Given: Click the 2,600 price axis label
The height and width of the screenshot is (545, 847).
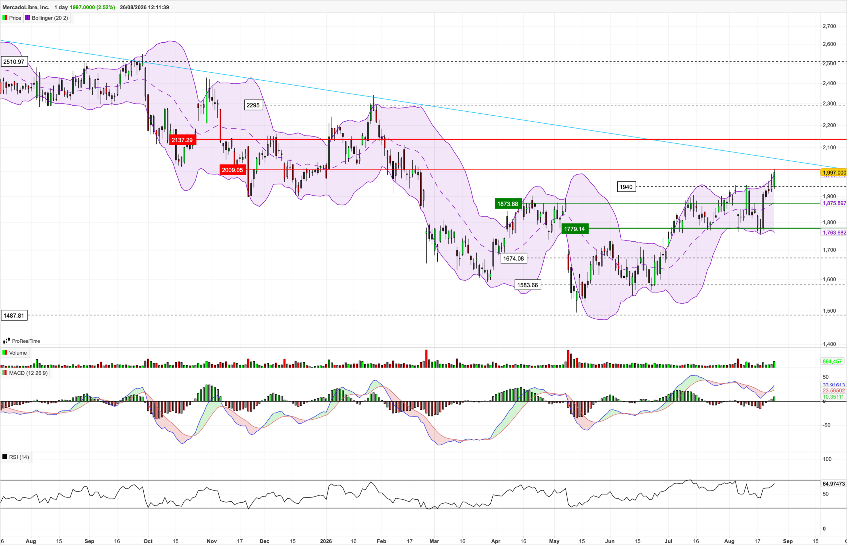Looking at the screenshot, I should (829, 44).
